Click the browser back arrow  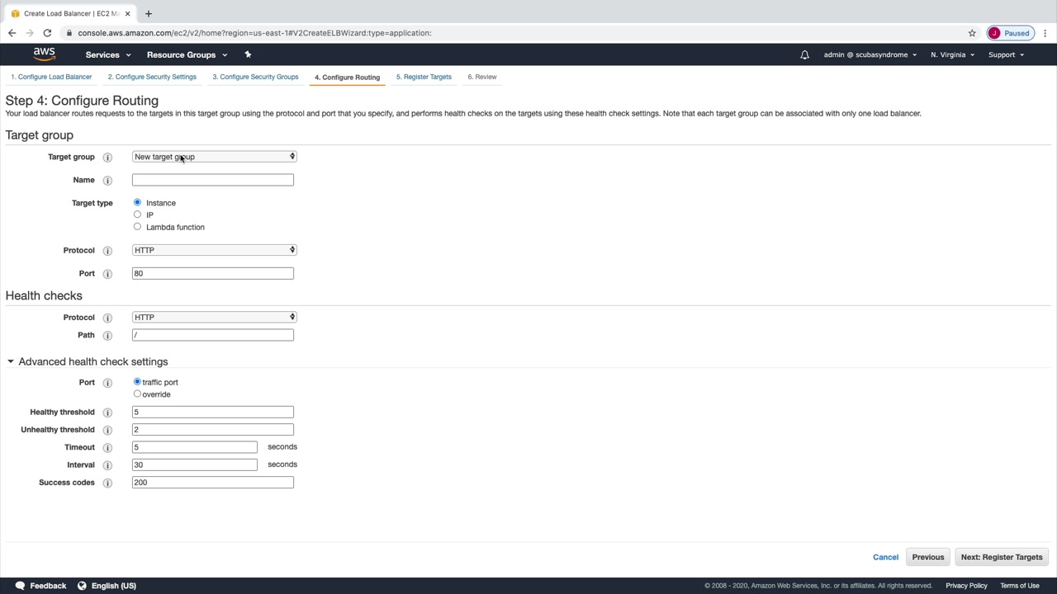coord(12,33)
